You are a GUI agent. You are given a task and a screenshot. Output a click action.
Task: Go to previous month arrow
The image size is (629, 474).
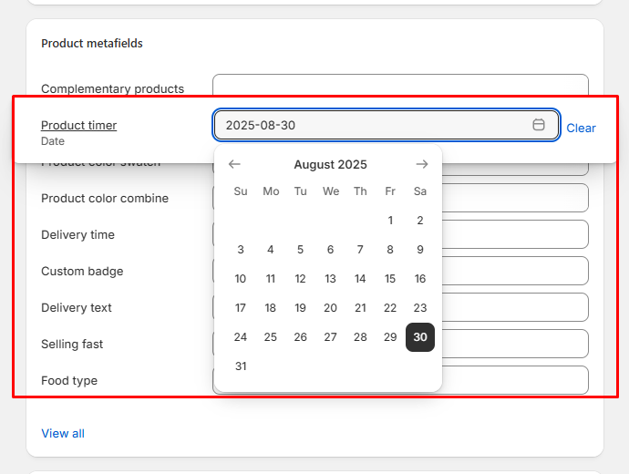coord(234,164)
